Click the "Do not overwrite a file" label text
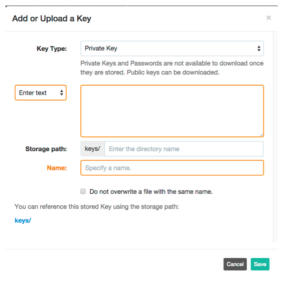The width and height of the screenshot is (283, 283). pos(151,191)
